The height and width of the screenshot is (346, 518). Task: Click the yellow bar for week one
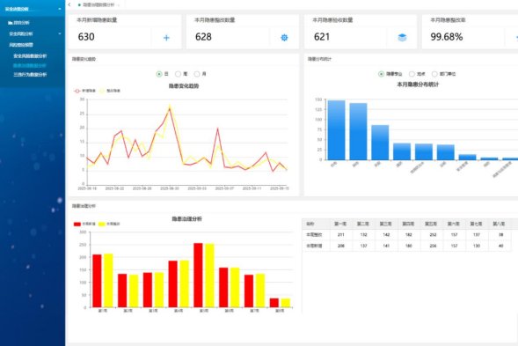click(108, 281)
